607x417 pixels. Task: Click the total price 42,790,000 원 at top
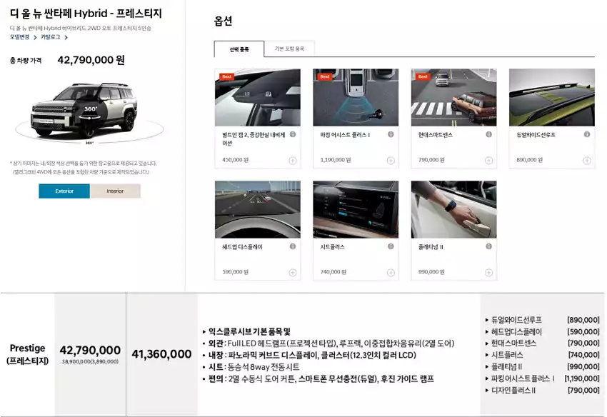click(x=91, y=60)
